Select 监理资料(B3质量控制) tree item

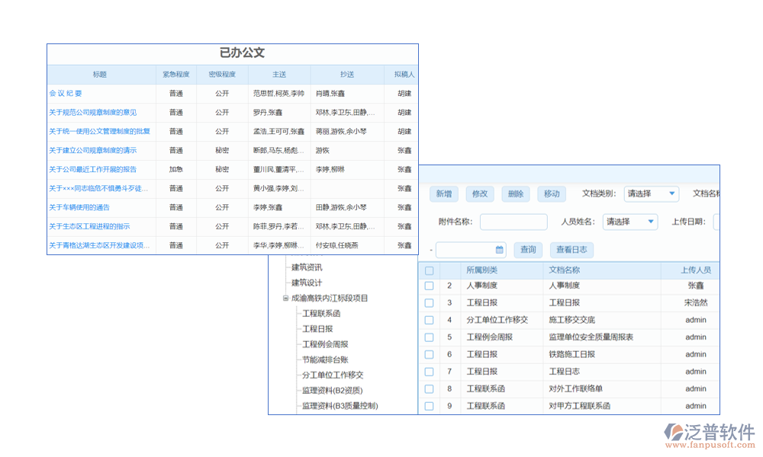pyautogui.click(x=340, y=406)
